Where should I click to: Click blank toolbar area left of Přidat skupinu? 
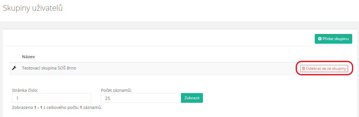[x=158, y=39]
